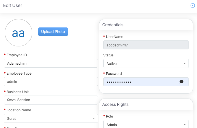Click the Access Rights panel header

pos(115,105)
